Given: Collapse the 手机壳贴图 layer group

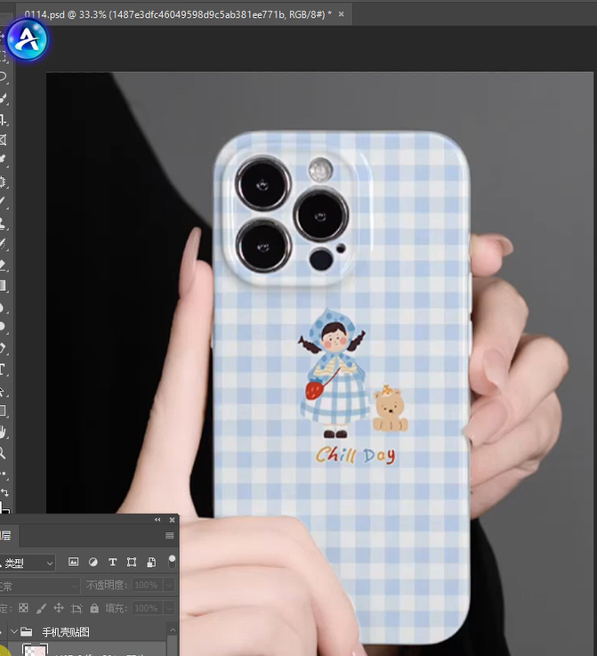Looking at the screenshot, I should pos(13,632).
